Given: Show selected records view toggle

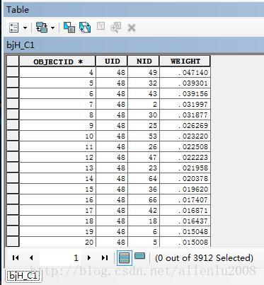Looking at the screenshot, I should (x=139, y=256).
